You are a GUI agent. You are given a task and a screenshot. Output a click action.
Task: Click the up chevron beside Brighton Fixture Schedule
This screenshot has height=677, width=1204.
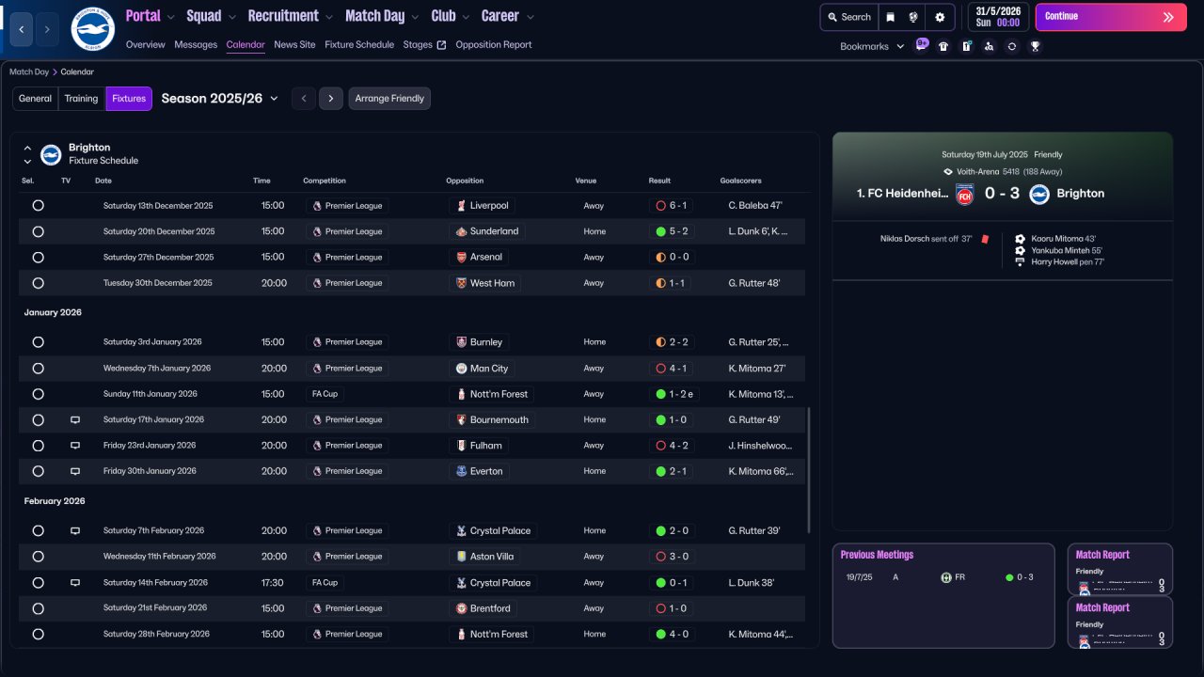(27, 148)
